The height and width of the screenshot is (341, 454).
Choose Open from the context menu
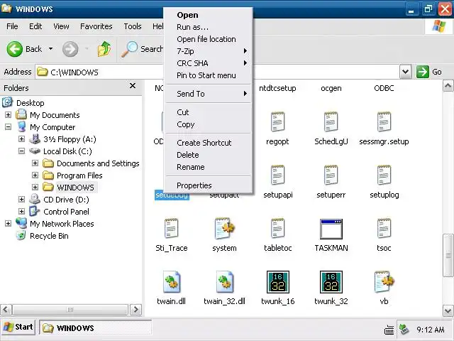pyautogui.click(x=208, y=15)
